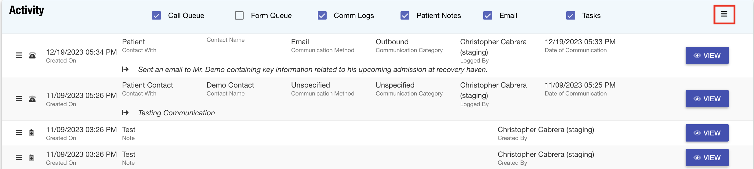754x169 pixels.
Task: Disable the Patient Notes checkbox
Action: (x=405, y=16)
